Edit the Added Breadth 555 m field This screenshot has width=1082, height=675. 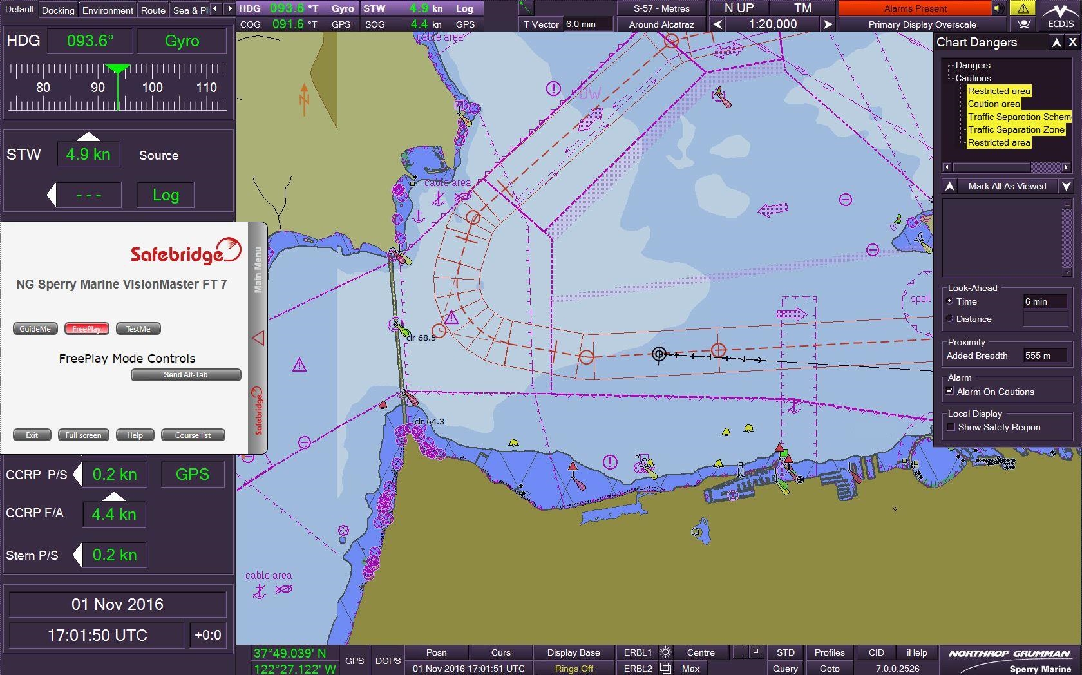point(1044,356)
